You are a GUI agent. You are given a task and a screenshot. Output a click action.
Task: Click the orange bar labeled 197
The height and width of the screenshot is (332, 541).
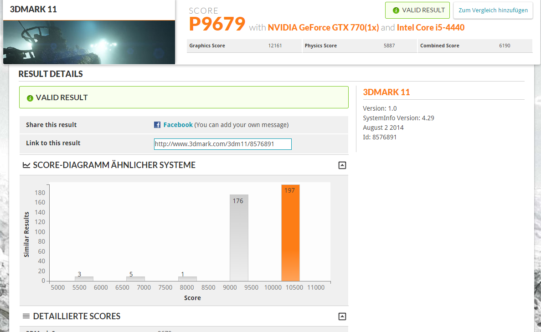click(290, 233)
